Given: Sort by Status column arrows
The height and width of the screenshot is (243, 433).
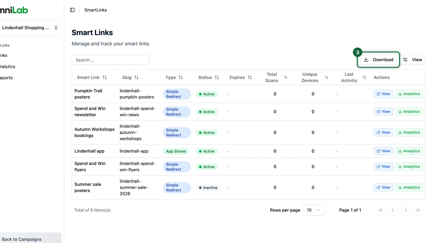Looking at the screenshot, I should pos(217,77).
